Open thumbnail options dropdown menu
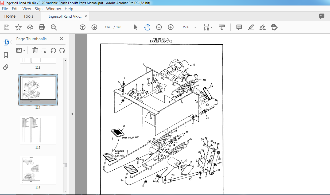Screen dimensions: 330x195 (x=21, y=50)
